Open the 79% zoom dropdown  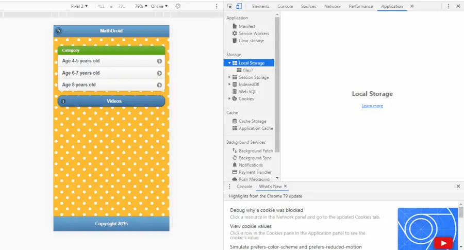tap(141, 6)
